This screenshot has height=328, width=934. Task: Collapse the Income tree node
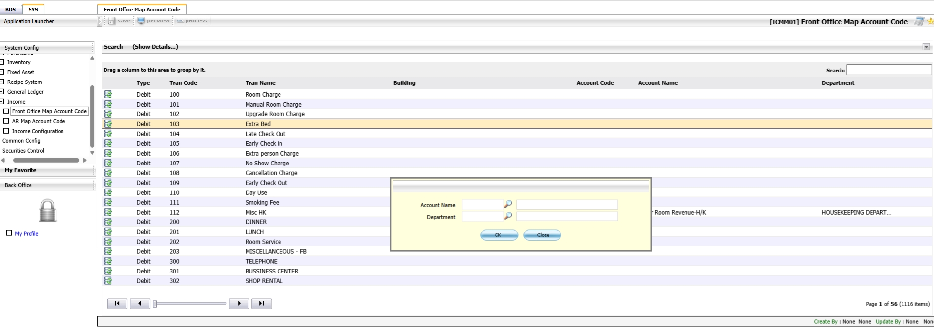click(2, 102)
